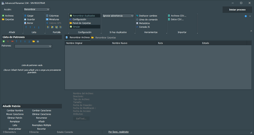The width and height of the screenshot is (254, 135).
Task: Add an Añadir pattern
Action: click(x=41, y=121)
